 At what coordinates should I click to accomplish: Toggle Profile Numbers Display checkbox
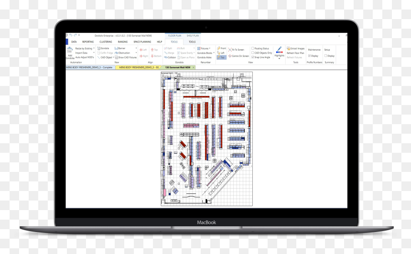click(x=309, y=56)
